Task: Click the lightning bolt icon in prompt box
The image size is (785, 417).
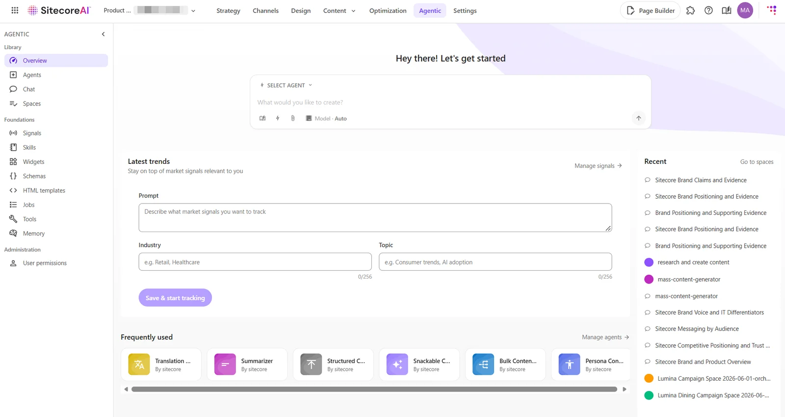Action: pos(278,118)
